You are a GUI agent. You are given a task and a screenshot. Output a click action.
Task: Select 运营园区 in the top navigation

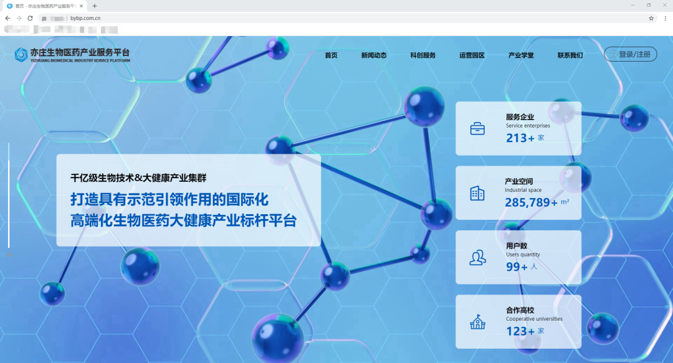point(472,55)
